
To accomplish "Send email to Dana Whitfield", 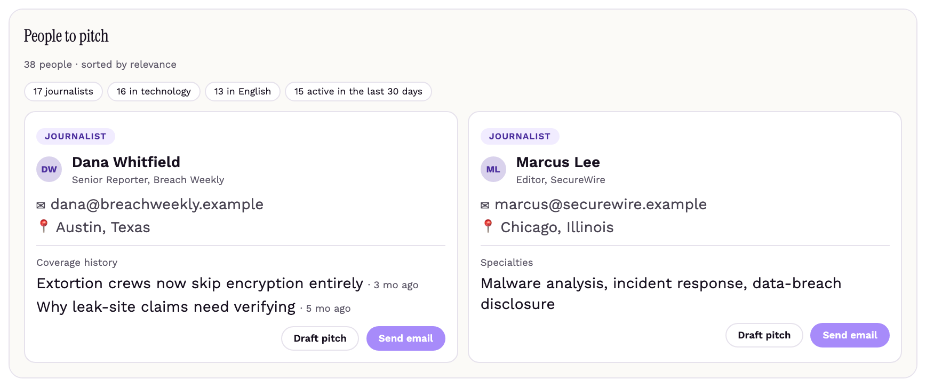I will coord(406,338).
